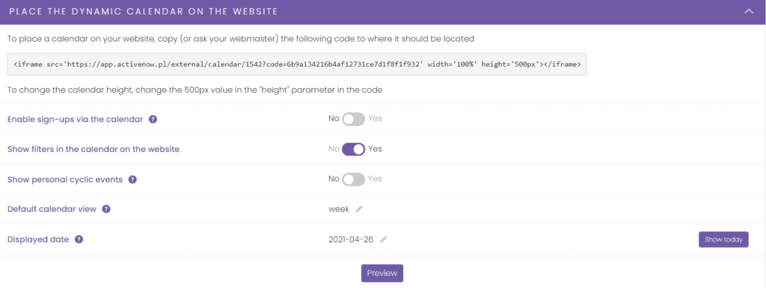
Task: Click the Preview button
Action: coord(382,273)
